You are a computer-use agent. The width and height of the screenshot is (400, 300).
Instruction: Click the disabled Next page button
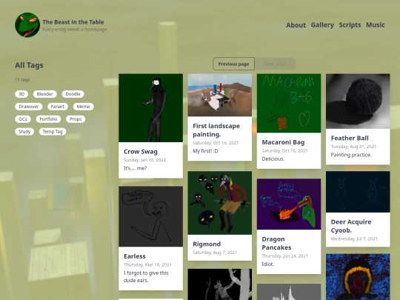tap(275, 64)
